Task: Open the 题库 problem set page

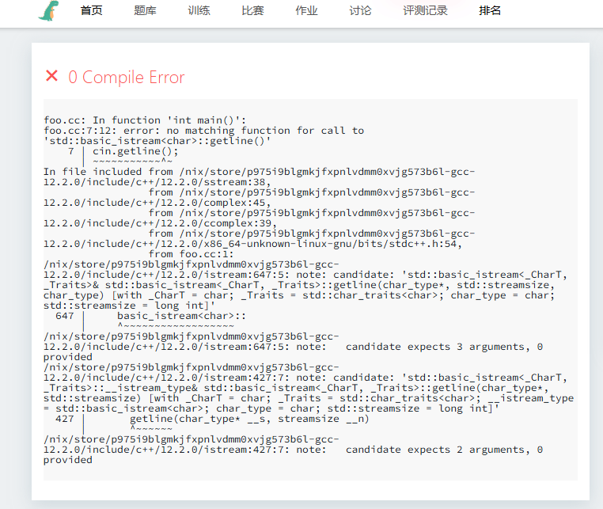Action: pos(145,11)
